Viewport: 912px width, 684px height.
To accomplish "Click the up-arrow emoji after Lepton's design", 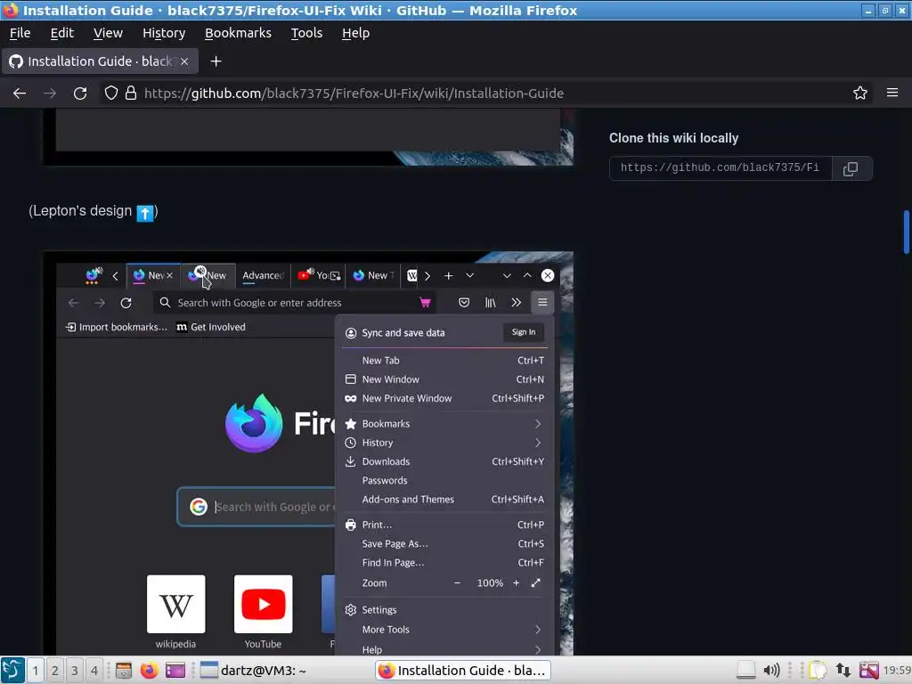I will 145,213.
